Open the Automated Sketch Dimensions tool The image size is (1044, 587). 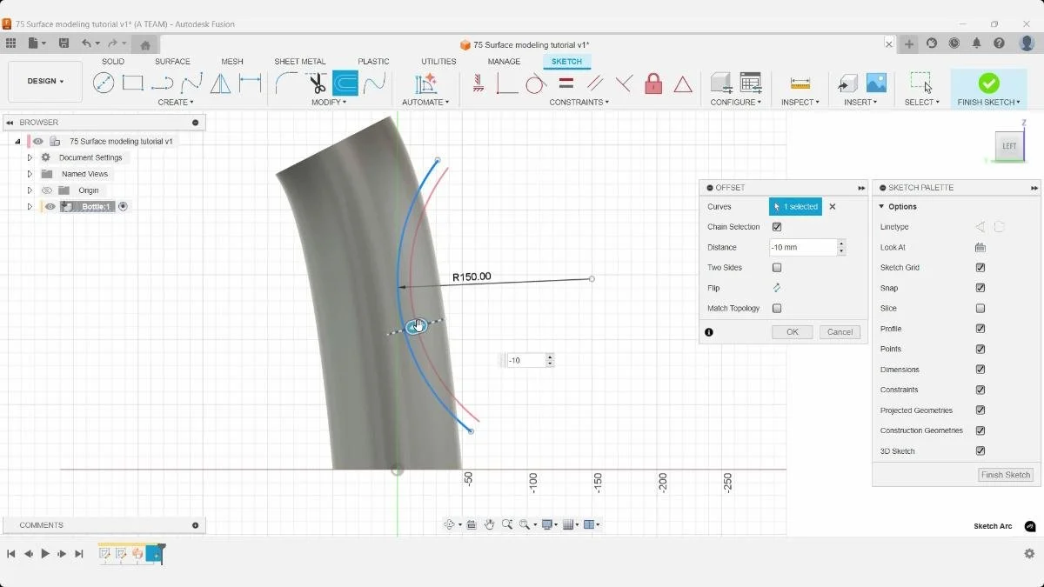[x=425, y=83]
